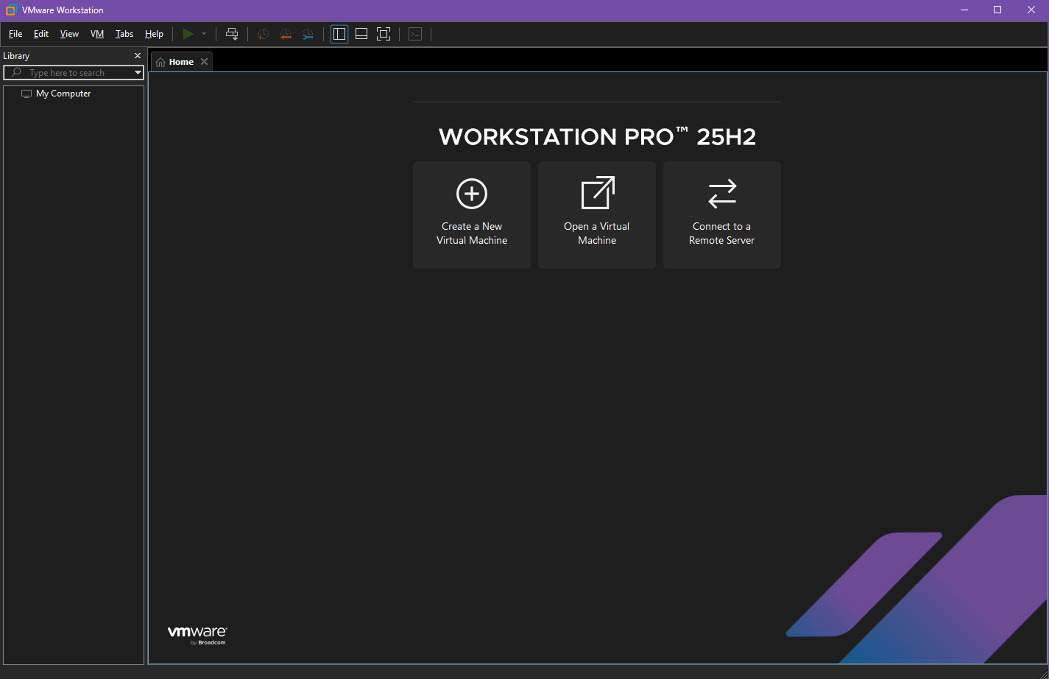This screenshot has width=1049, height=679.
Task: Select My Computer in the library tree
Action: [63, 94]
